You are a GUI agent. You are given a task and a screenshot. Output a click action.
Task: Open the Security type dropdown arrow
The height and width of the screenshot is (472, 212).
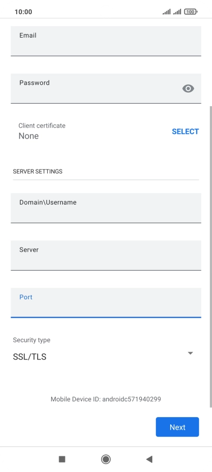point(191,353)
